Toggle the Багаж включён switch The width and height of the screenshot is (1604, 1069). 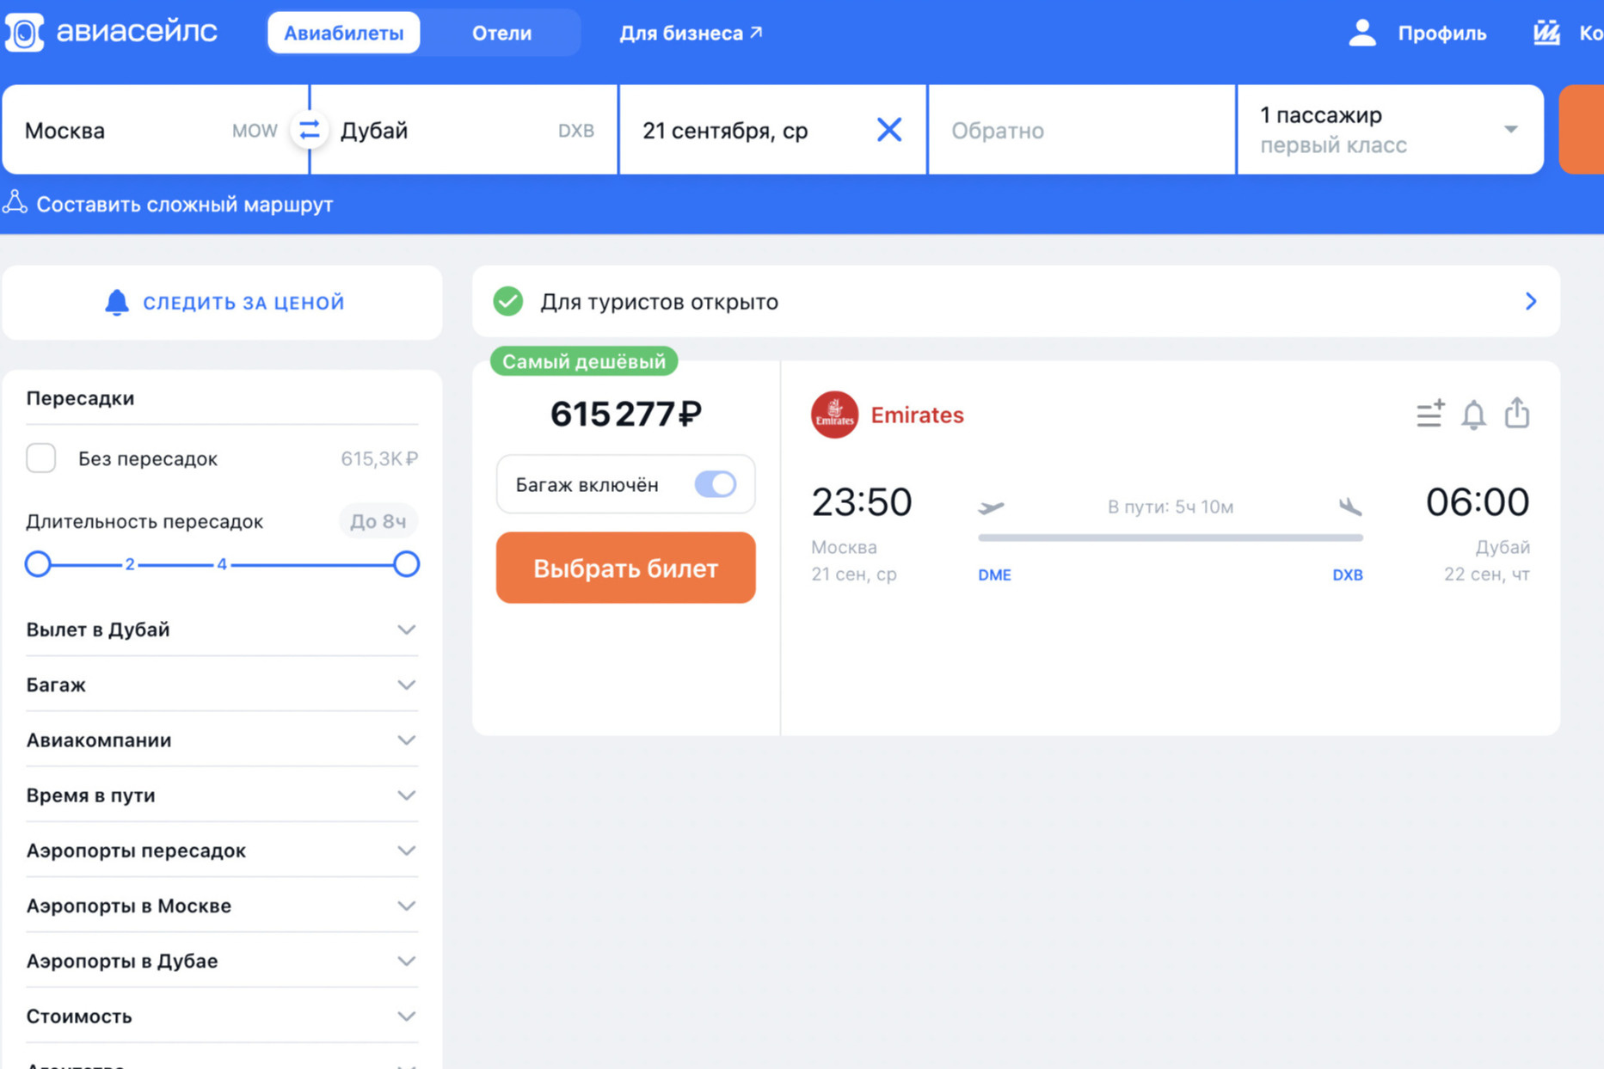coord(716,484)
